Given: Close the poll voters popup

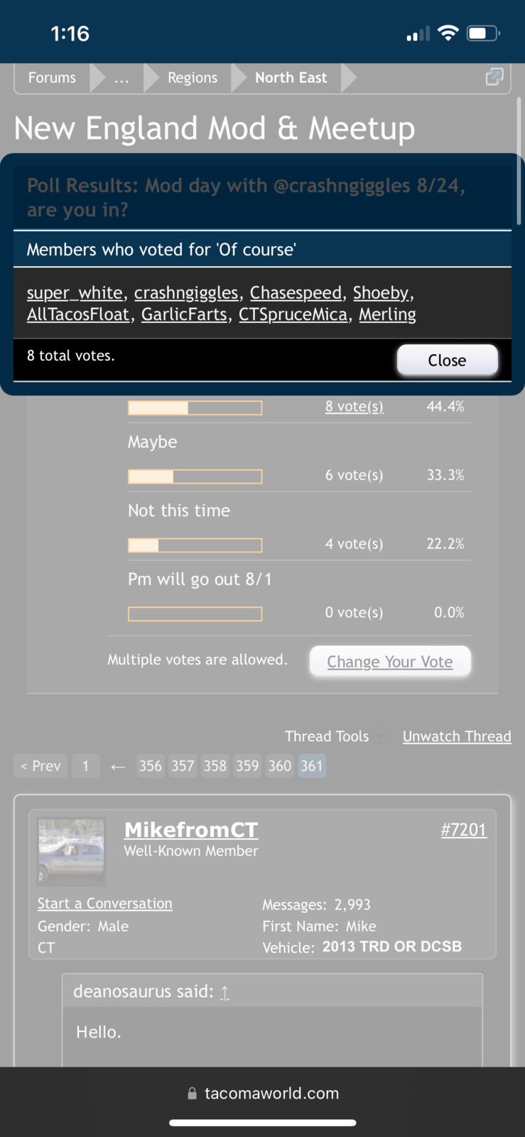Looking at the screenshot, I should pyautogui.click(x=447, y=360).
